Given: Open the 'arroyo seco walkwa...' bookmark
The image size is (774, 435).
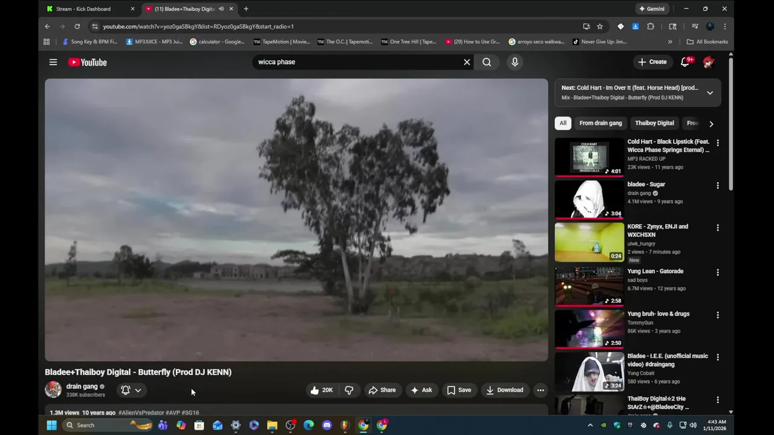Looking at the screenshot, I should 536,42.
